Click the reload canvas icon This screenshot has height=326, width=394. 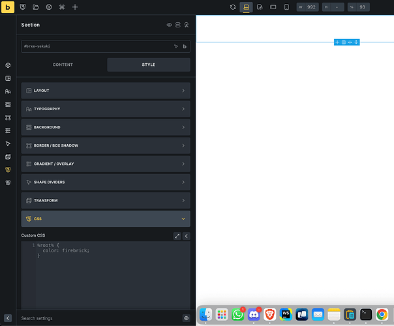pos(233,7)
